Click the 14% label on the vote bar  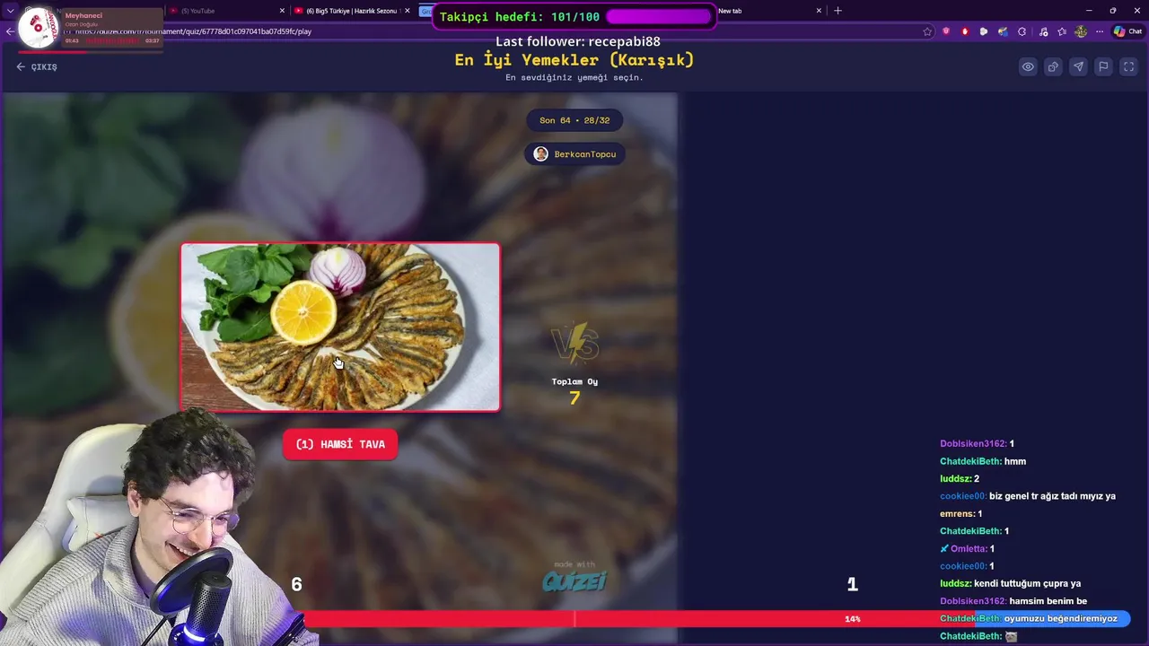(x=853, y=619)
